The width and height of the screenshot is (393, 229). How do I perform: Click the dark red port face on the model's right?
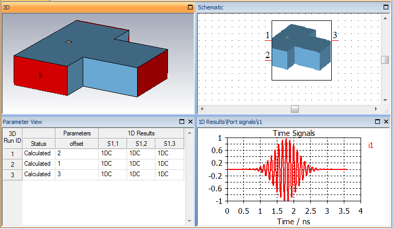pos(152,73)
